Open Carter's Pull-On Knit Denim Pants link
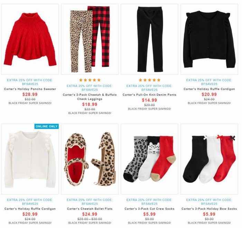The height and width of the screenshot is (228, 242). 149,95
